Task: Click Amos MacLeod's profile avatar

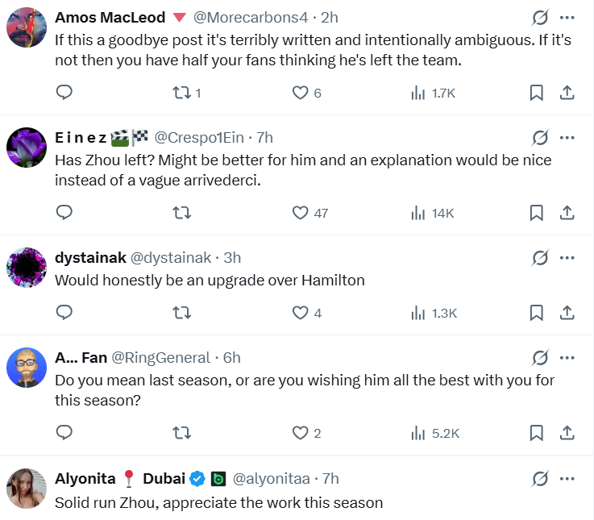Action: [26, 28]
